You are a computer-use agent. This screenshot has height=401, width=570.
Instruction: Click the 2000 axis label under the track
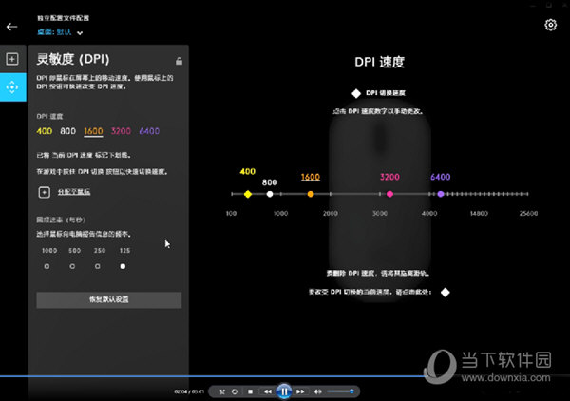(x=330, y=214)
